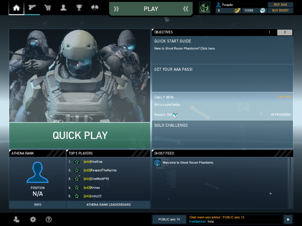Image resolution: width=302 pixels, height=226 pixels.
Task: Click rank badge next to [eVx]rodry22
Action: pyautogui.click(x=76, y=196)
